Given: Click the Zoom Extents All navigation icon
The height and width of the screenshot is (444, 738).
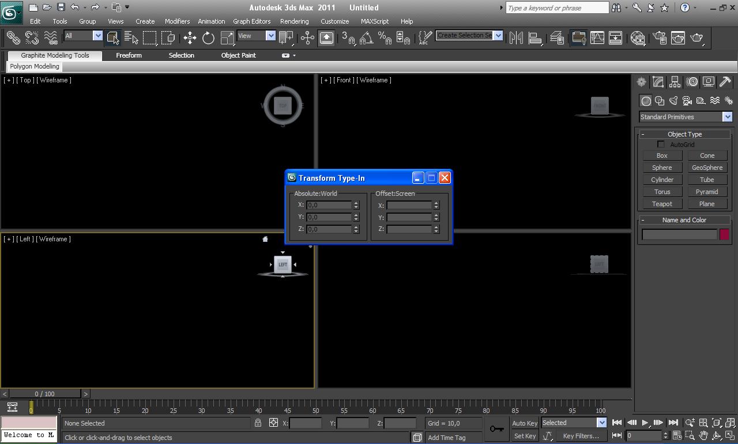Looking at the screenshot, I should pos(729,423).
